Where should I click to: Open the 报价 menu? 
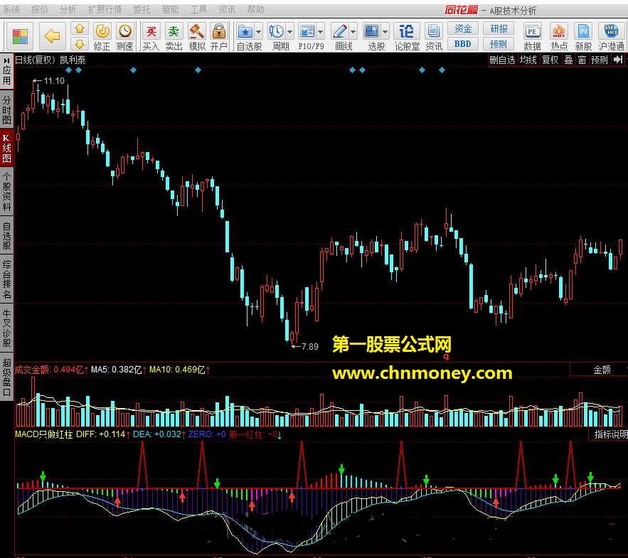pyautogui.click(x=39, y=9)
